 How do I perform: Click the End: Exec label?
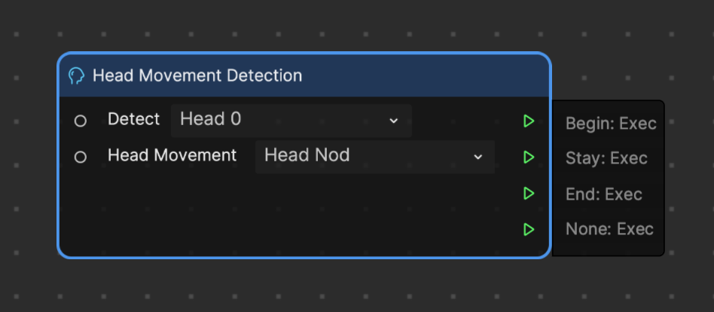604,194
